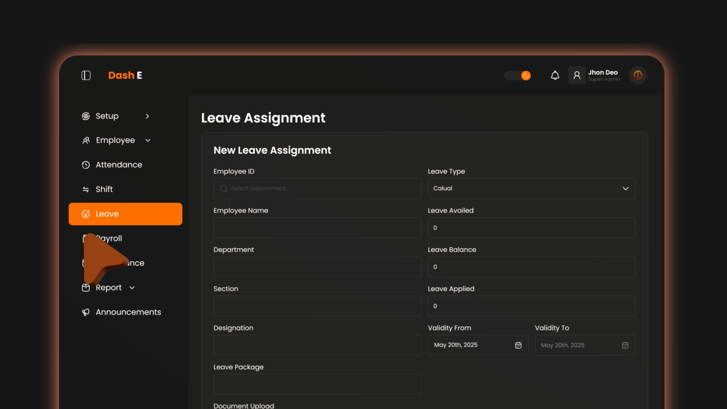Expand the Setup submenu arrow
Viewport: 727px width, 409px height.
[147, 116]
